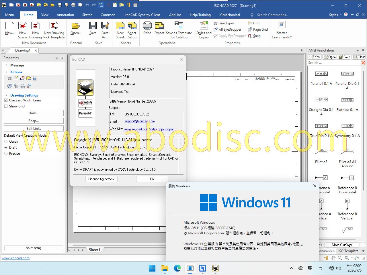367x275 pixels.
Task: Select Draft view creation mode
Action: [6, 148]
